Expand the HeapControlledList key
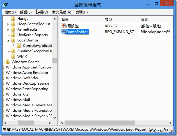 (8, 24)
